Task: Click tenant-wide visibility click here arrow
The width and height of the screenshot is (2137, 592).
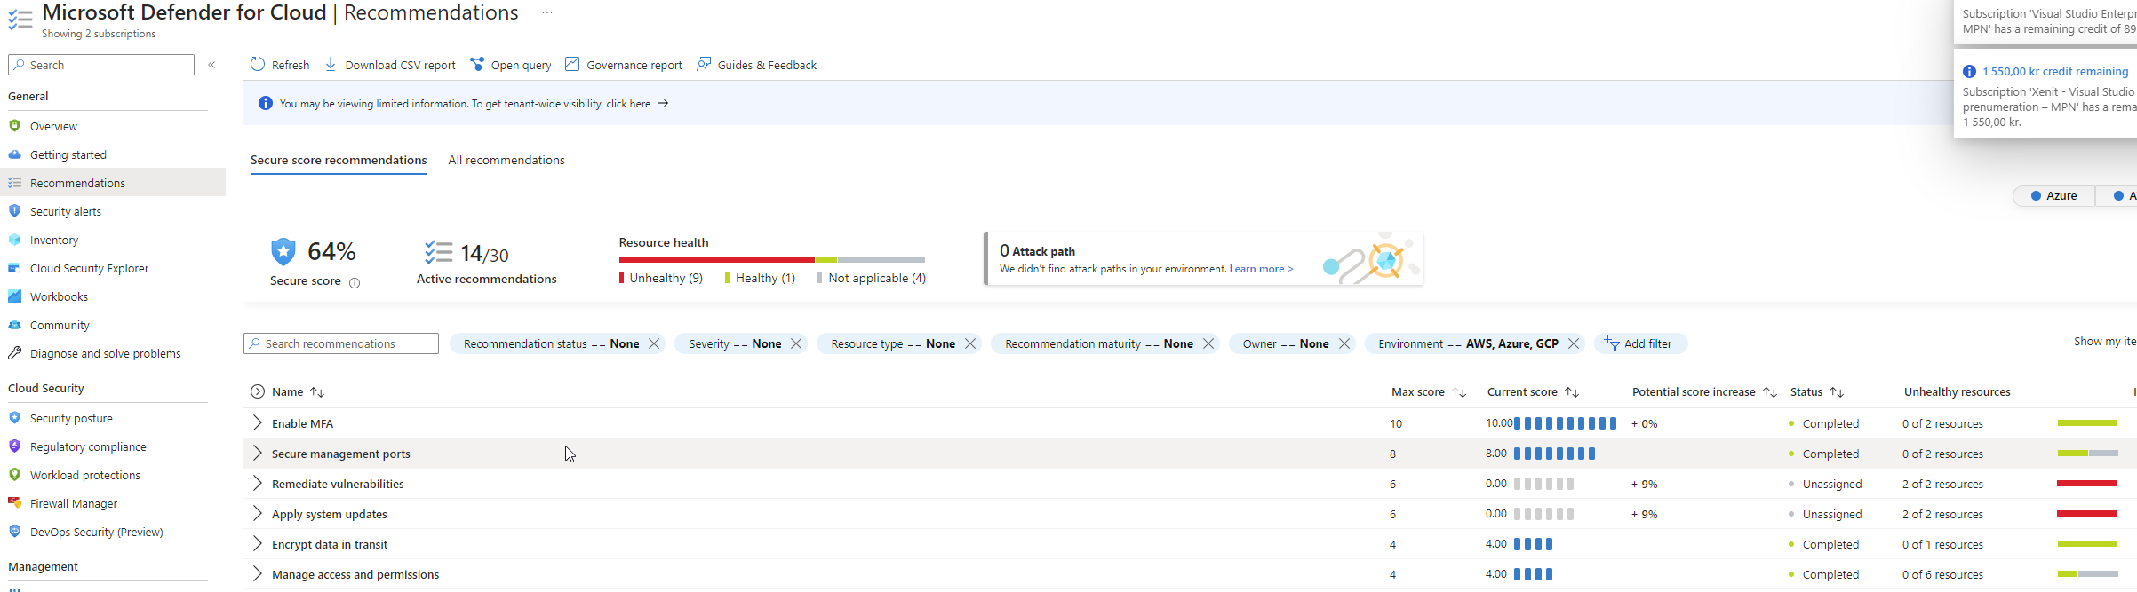Action: click(663, 104)
